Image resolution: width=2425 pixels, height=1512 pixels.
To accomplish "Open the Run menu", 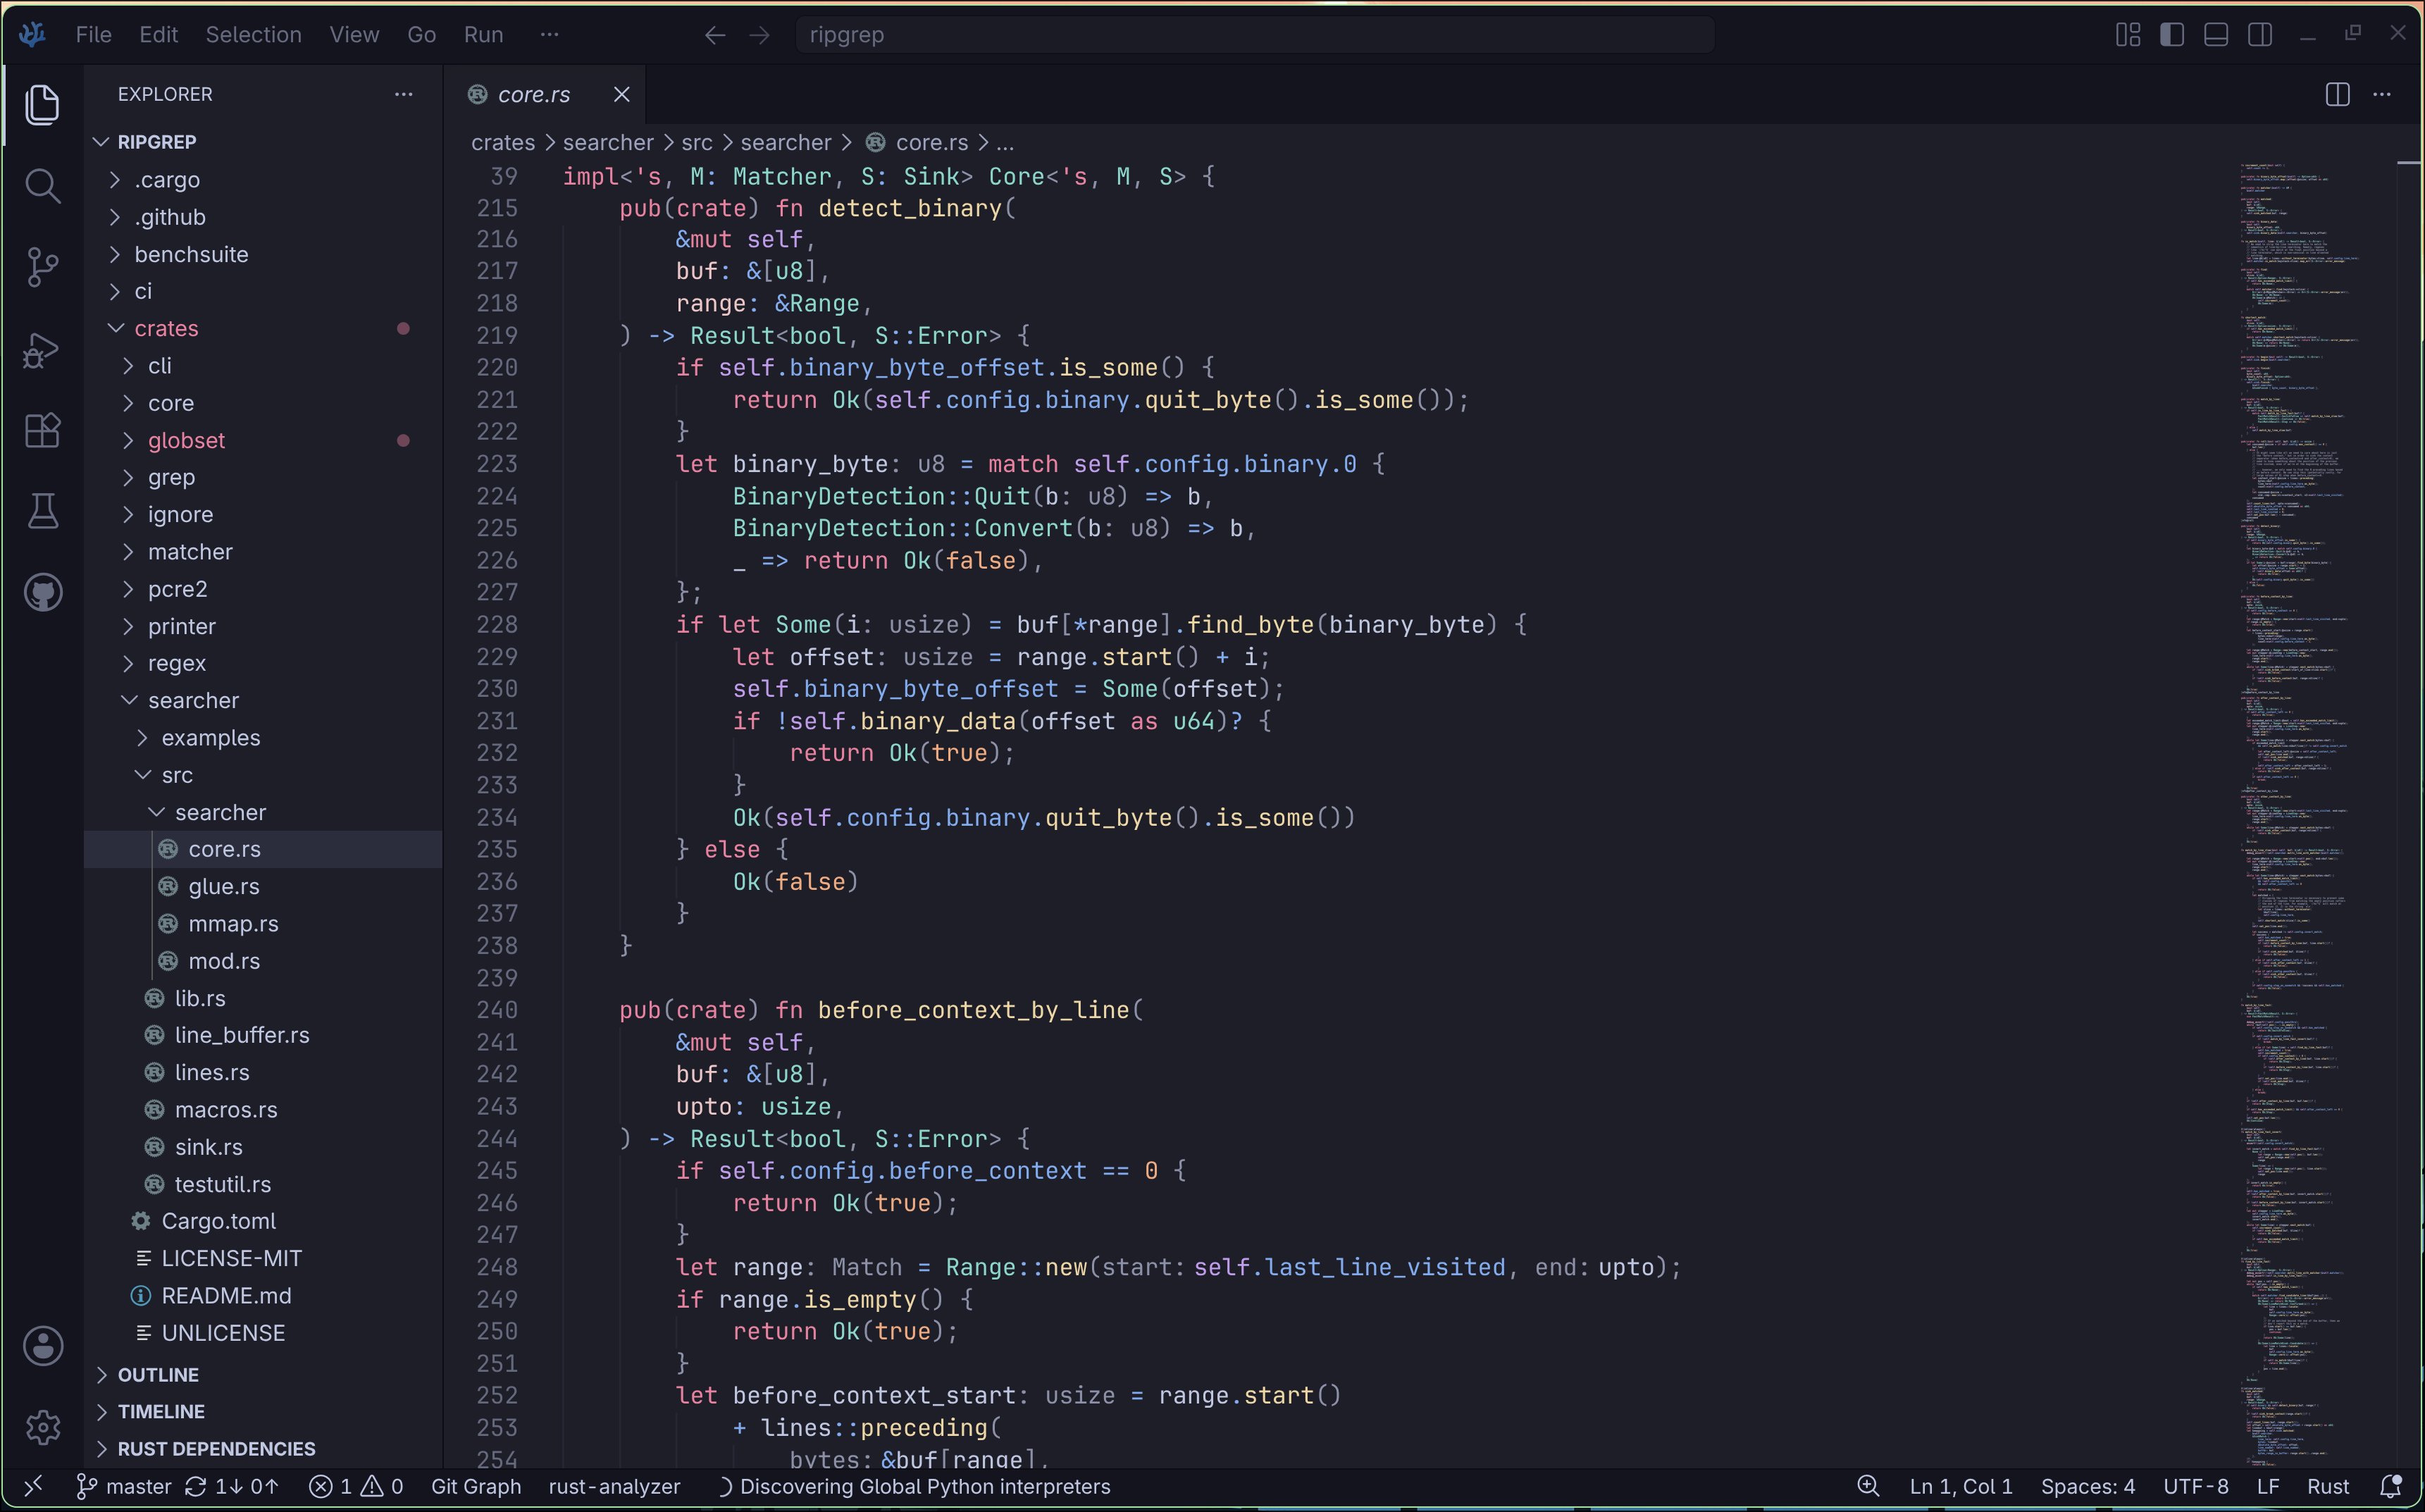I will 483,35.
